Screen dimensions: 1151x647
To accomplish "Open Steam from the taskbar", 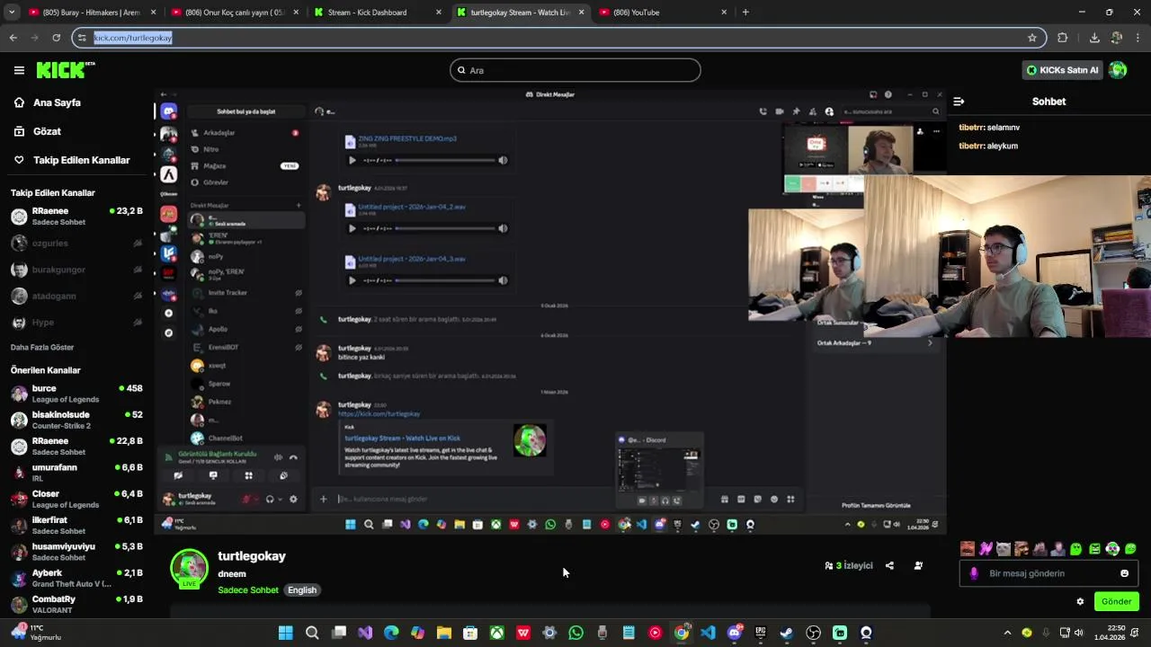I will [x=787, y=633].
